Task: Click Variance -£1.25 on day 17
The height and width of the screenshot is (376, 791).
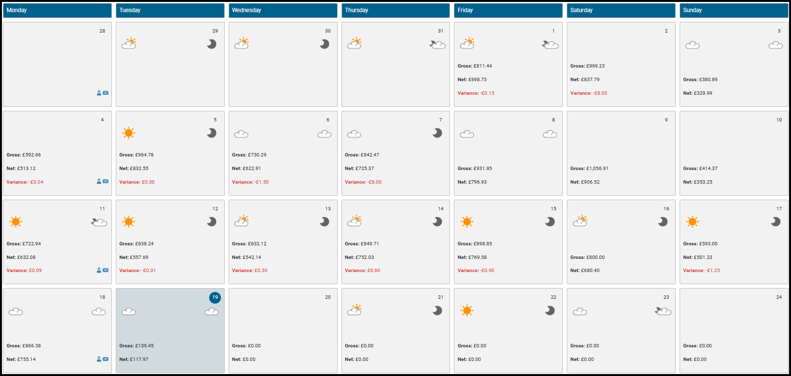Action: pos(701,271)
